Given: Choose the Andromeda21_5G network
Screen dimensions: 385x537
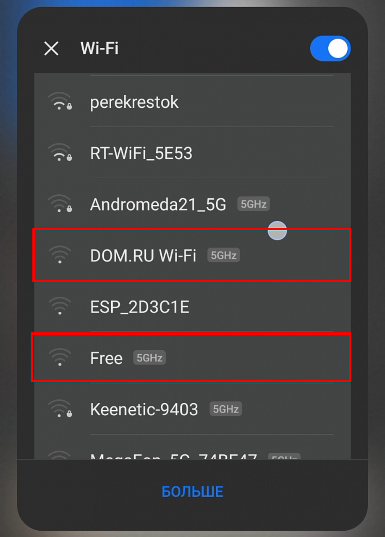Looking at the screenshot, I should pos(158,204).
